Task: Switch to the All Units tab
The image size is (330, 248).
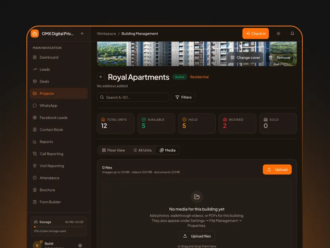Action: (142, 150)
